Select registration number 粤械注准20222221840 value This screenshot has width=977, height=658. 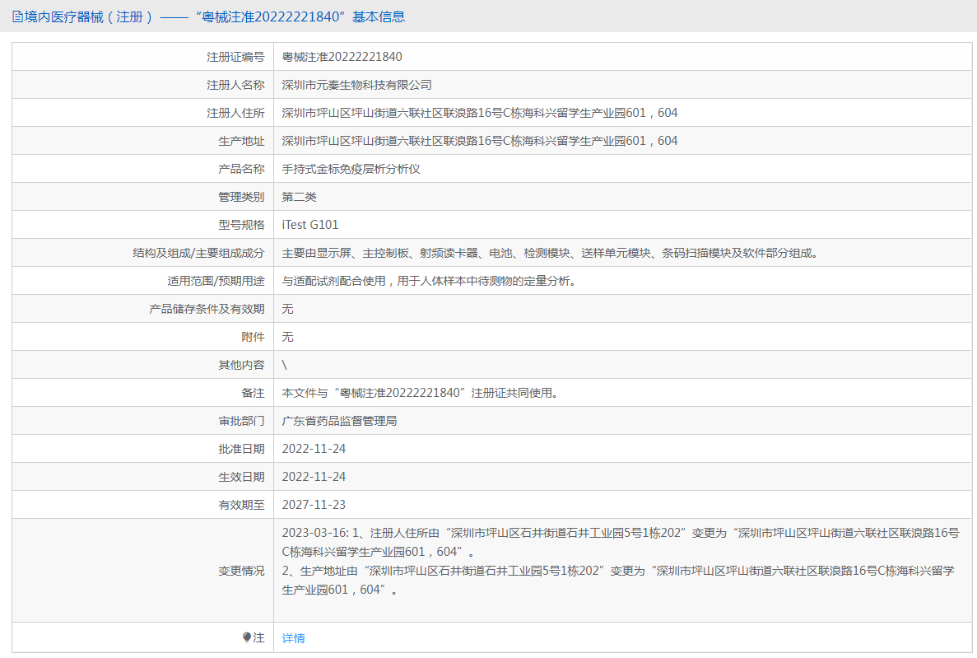[x=342, y=57]
